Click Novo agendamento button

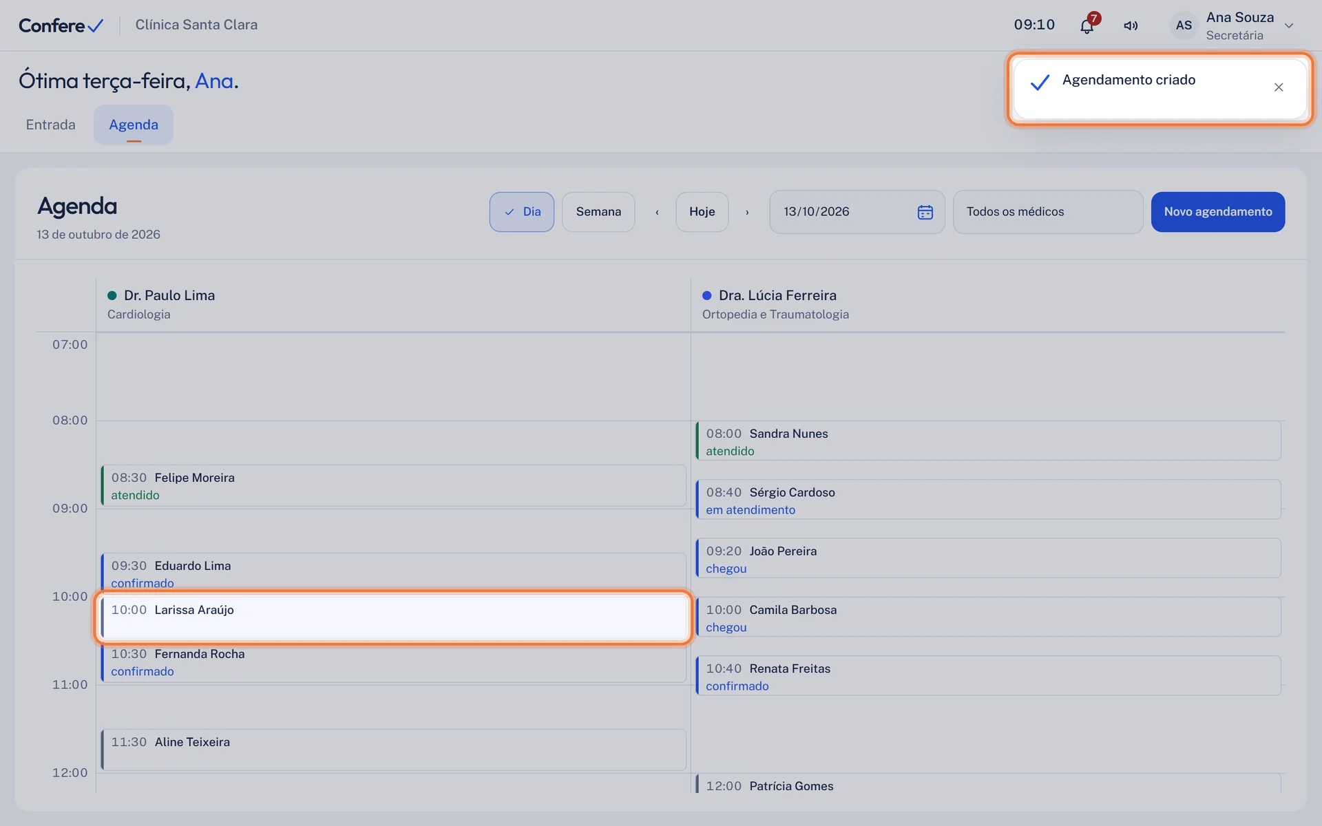(1218, 212)
